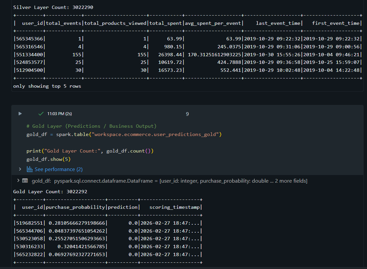This screenshot has width=367, height=269.
Task: Place cursor in the spark.table code line
Action: (124, 134)
